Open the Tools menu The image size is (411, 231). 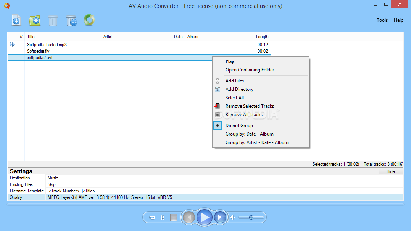click(382, 20)
